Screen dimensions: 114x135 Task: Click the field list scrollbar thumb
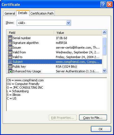pos(104,46)
